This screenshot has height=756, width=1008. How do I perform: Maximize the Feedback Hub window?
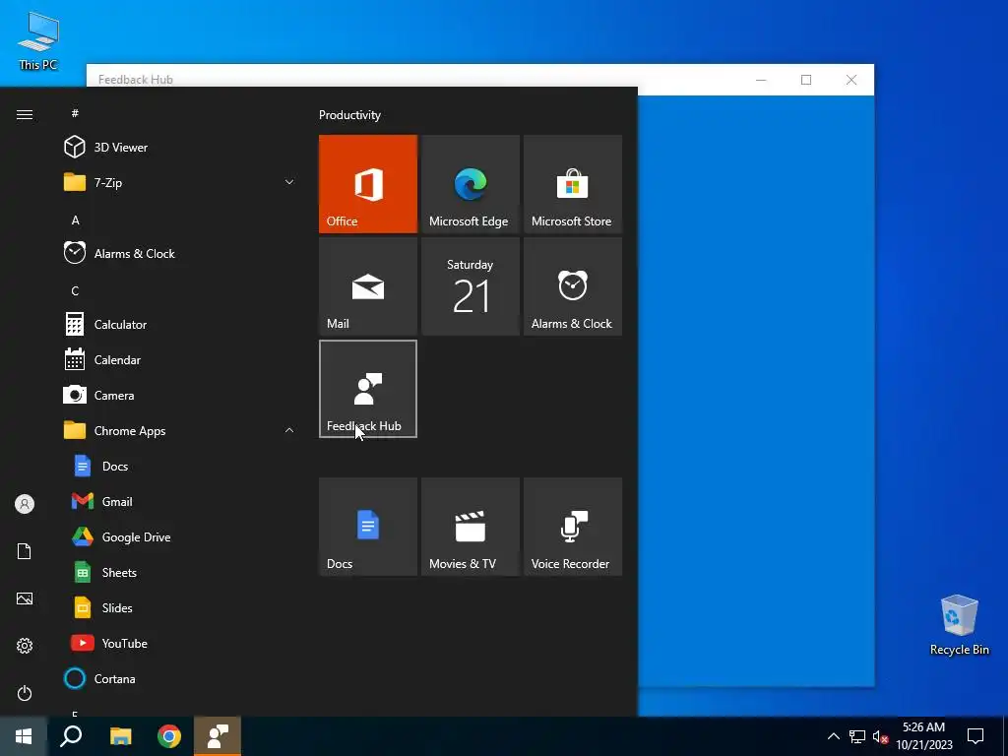tap(806, 80)
